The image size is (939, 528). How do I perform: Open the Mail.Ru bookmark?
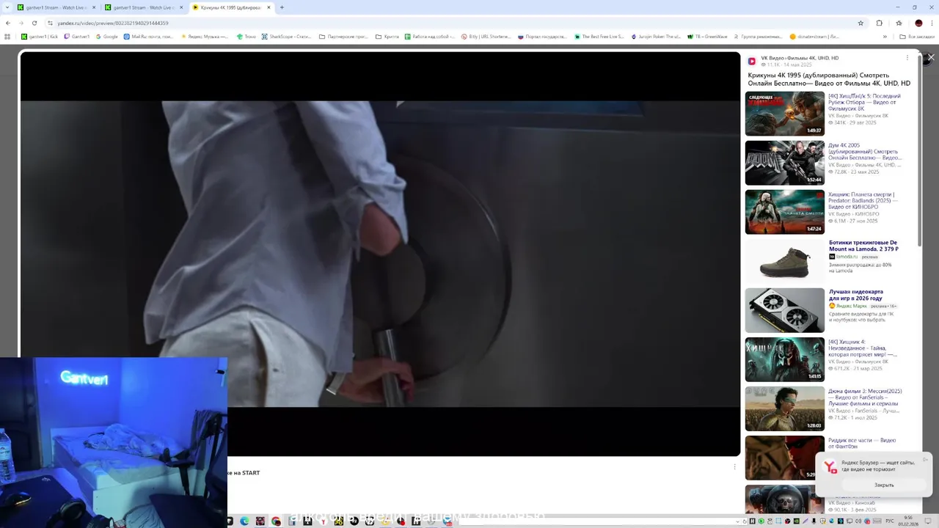[149, 36]
